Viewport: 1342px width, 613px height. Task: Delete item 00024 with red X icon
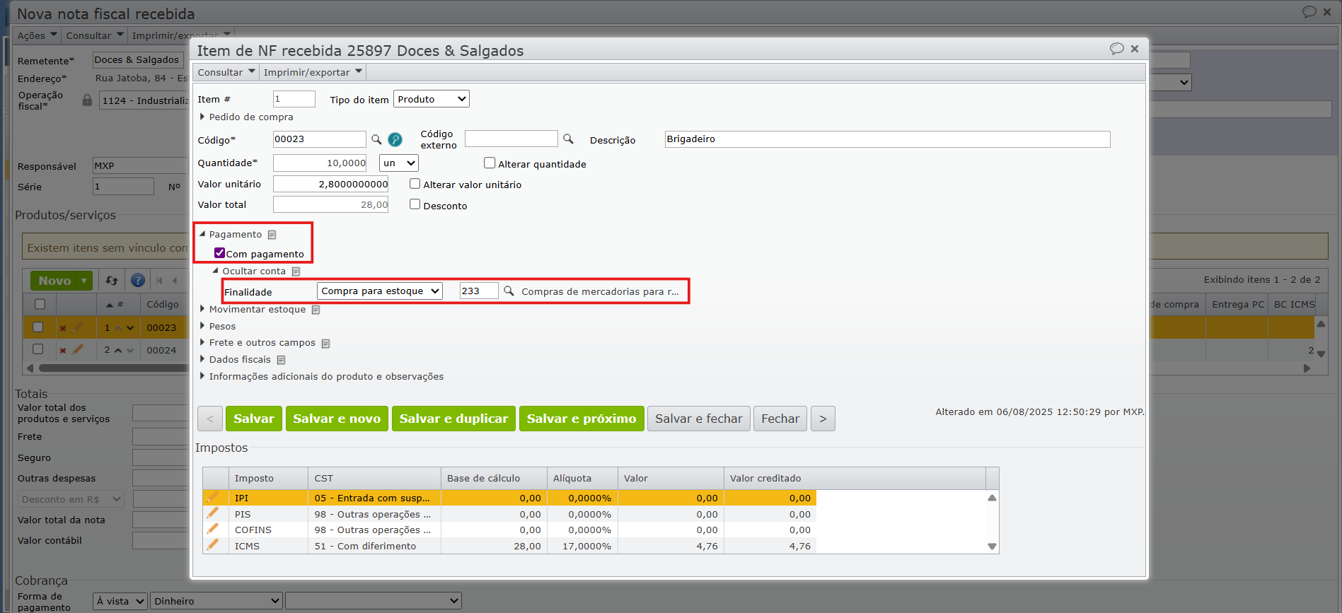pyautogui.click(x=63, y=350)
